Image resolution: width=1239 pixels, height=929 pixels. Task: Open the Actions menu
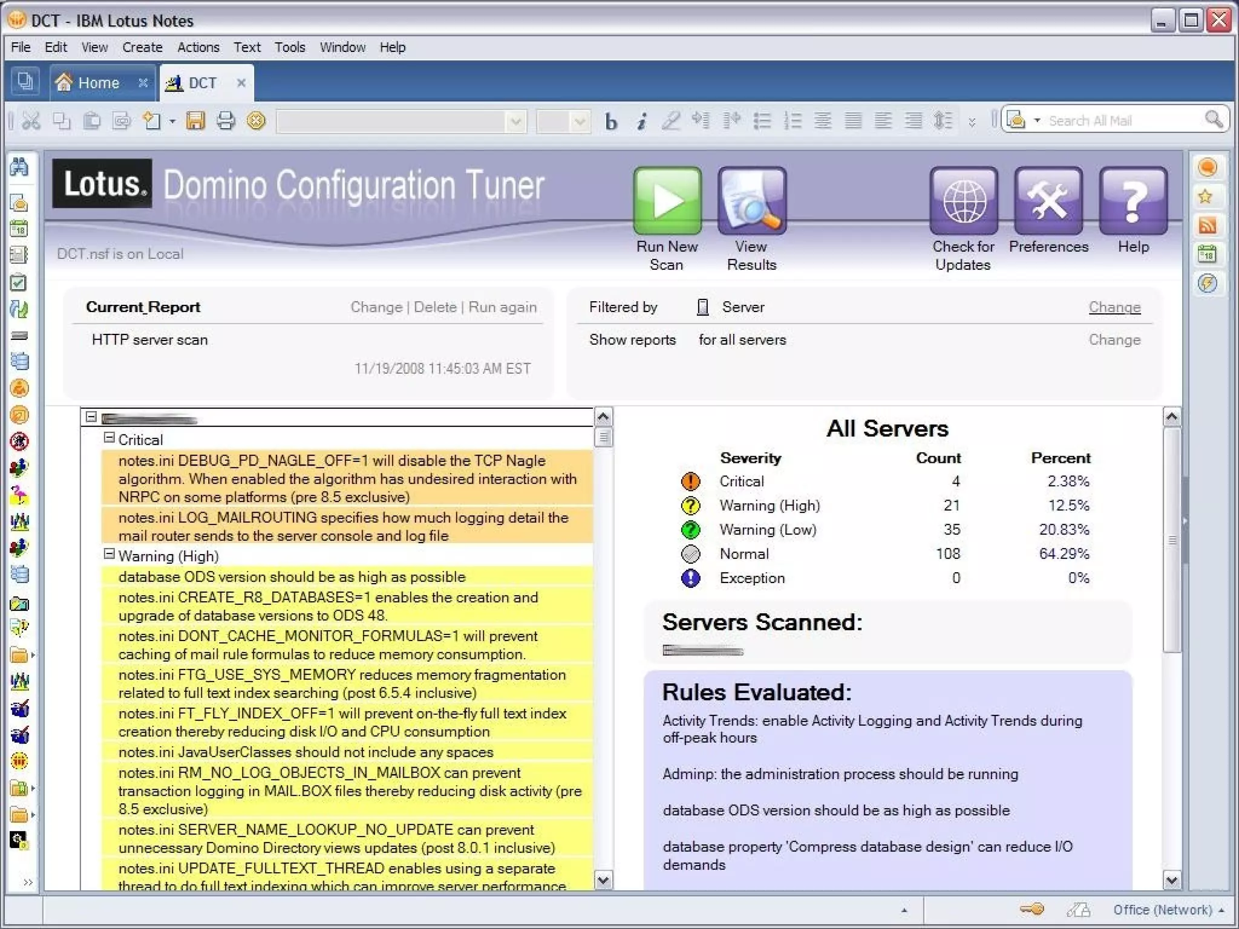click(x=198, y=47)
